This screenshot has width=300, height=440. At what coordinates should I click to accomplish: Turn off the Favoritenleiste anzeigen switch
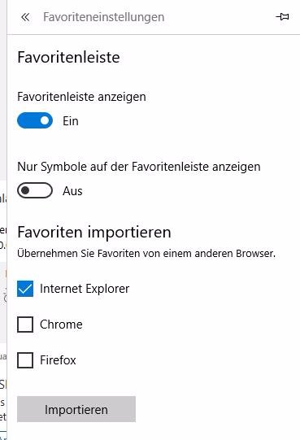(x=35, y=120)
